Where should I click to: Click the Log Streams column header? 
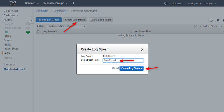click(x=50, y=31)
